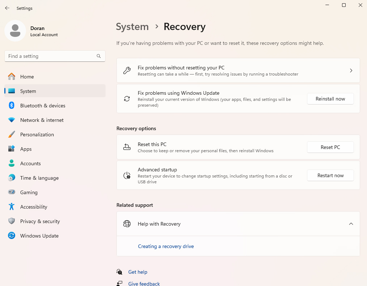The height and width of the screenshot is (286, 367).
Task: Click the Personalization paintbrush icon
Action: tap(12, 135)
